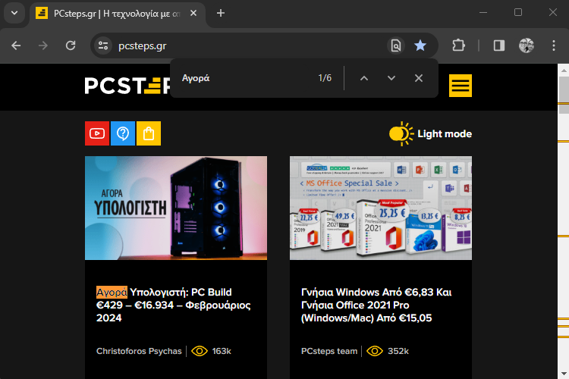Jump to previous find result
Viewport: 569px width, 379px height.
pyautogui.click(x=364, y=78)
